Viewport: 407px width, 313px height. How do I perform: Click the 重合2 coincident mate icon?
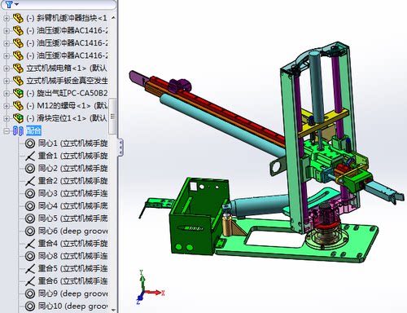pos(30,181)
